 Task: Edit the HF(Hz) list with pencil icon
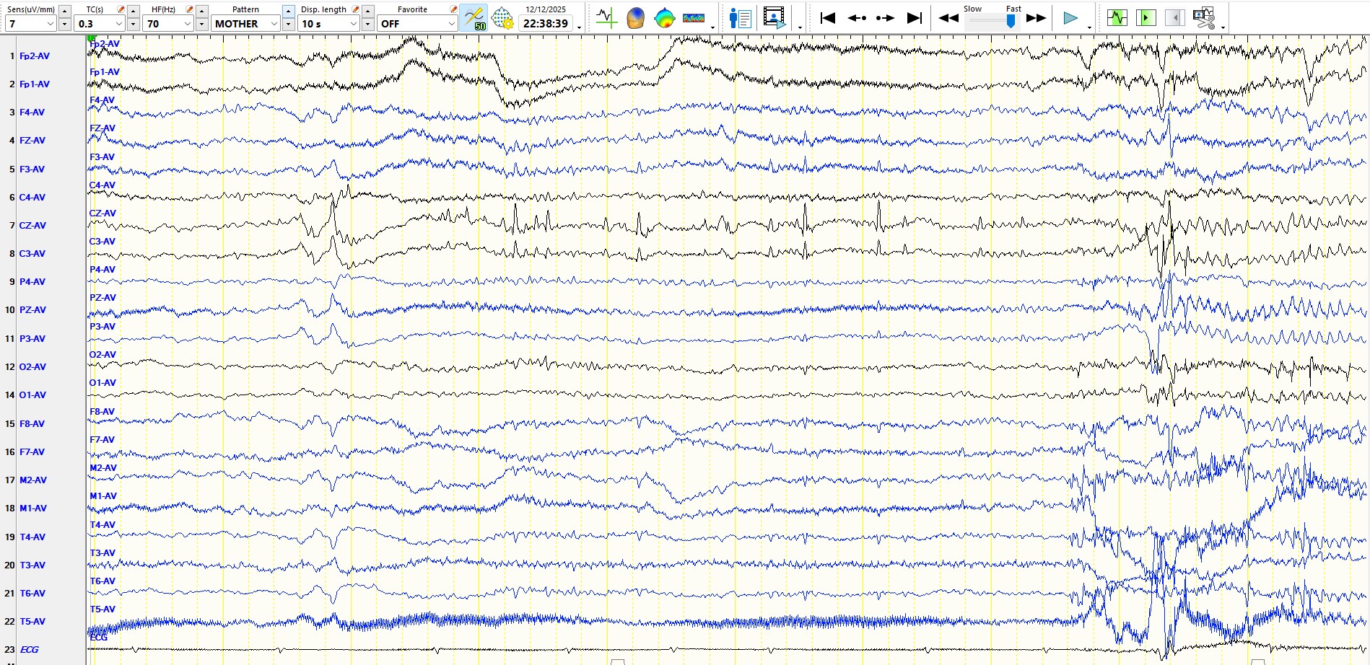[189, 9]
